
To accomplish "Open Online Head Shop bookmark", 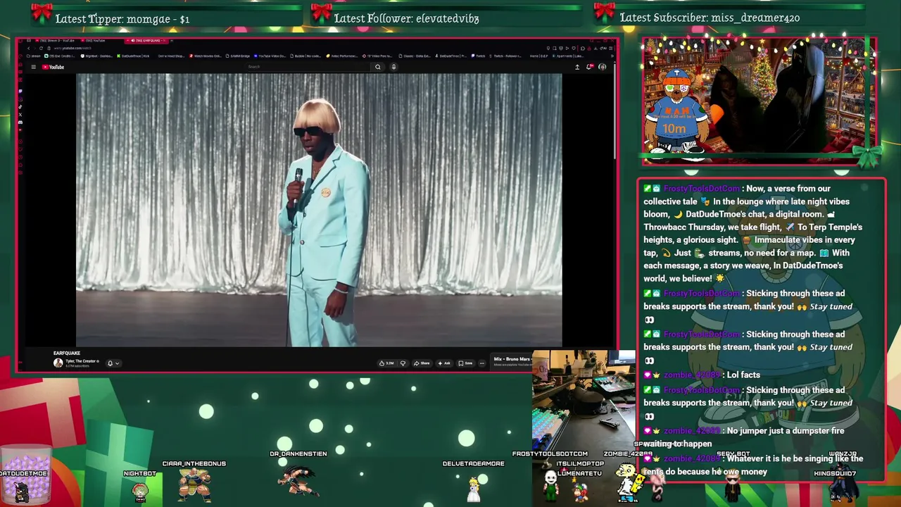I will [171, 56].
